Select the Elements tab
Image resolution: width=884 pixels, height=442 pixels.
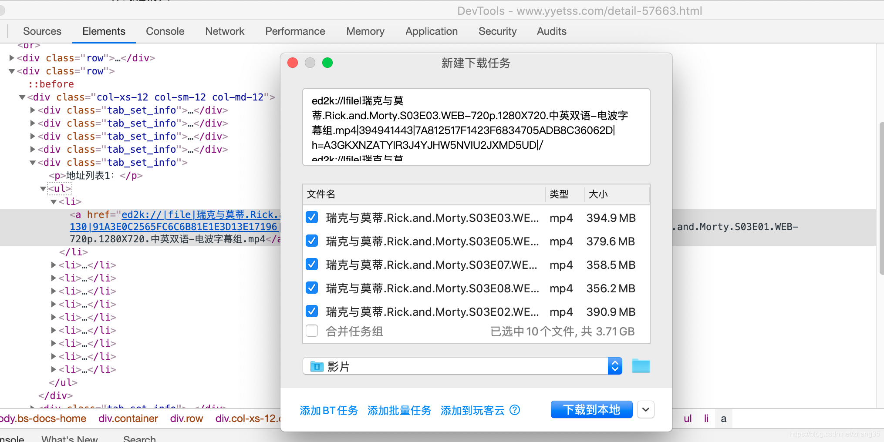(x=104, y=31)
